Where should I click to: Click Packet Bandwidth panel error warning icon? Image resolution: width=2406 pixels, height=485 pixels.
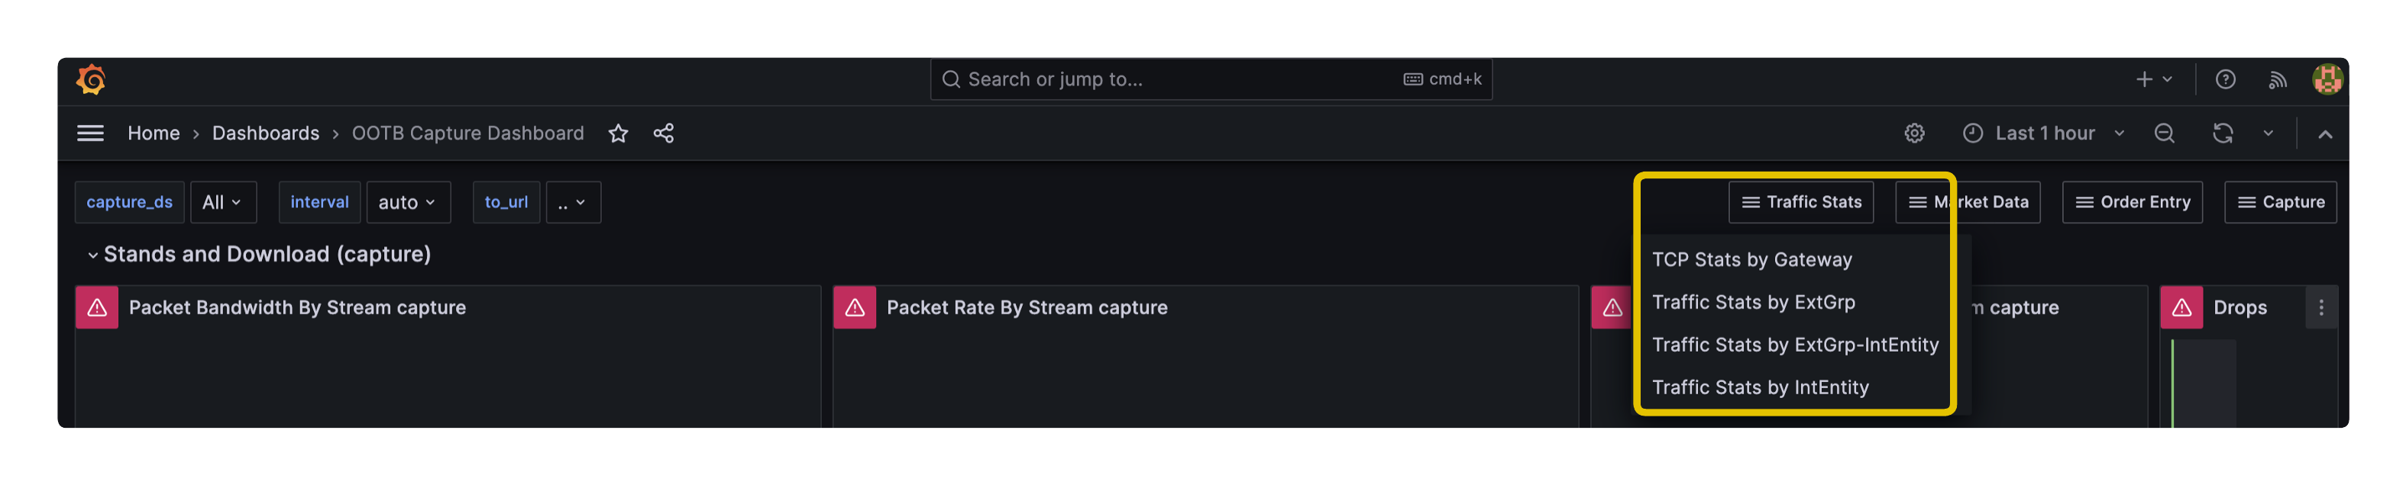point(97,308)
